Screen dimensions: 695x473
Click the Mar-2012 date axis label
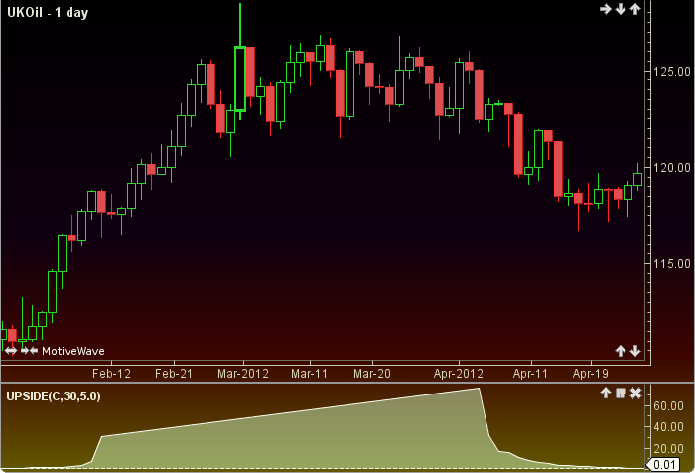(243, 374)
